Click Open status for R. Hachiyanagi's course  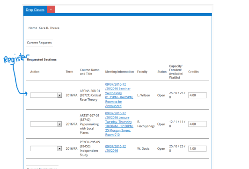[161, 124]
